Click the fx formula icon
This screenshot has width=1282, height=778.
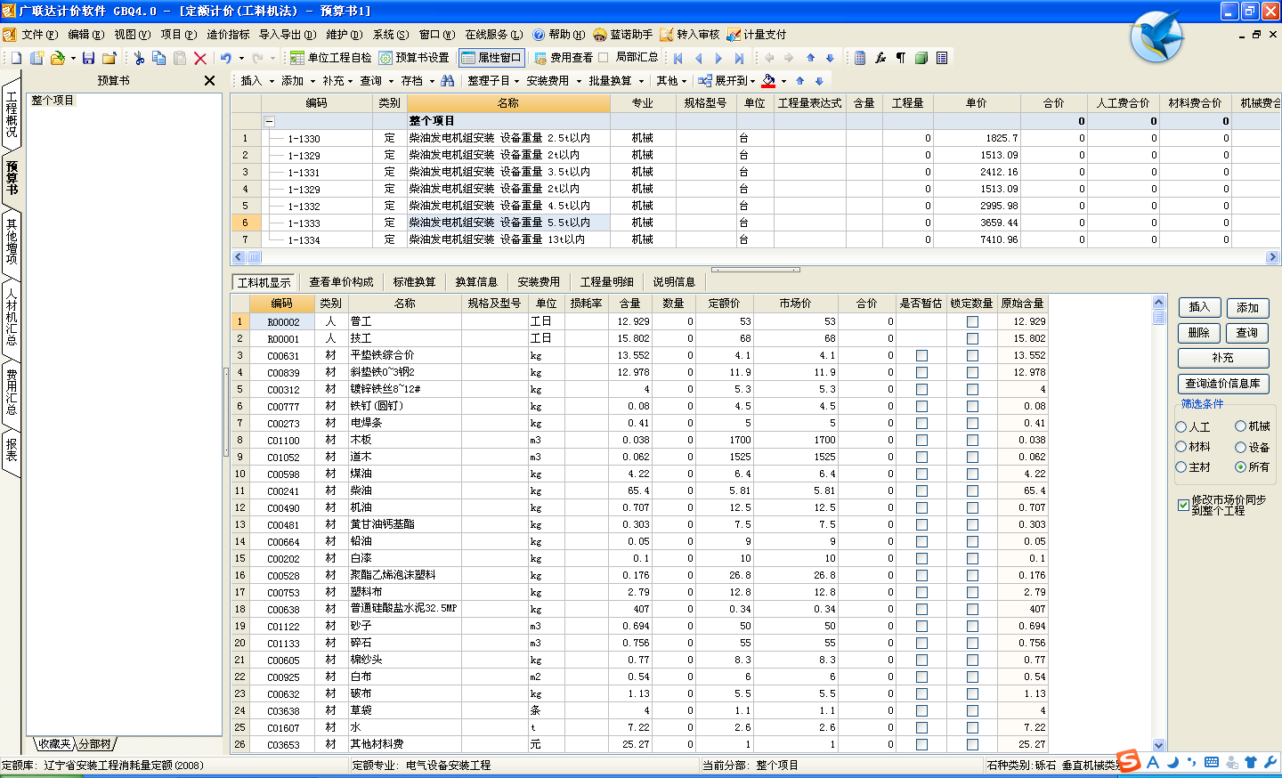tap(880, 58)
